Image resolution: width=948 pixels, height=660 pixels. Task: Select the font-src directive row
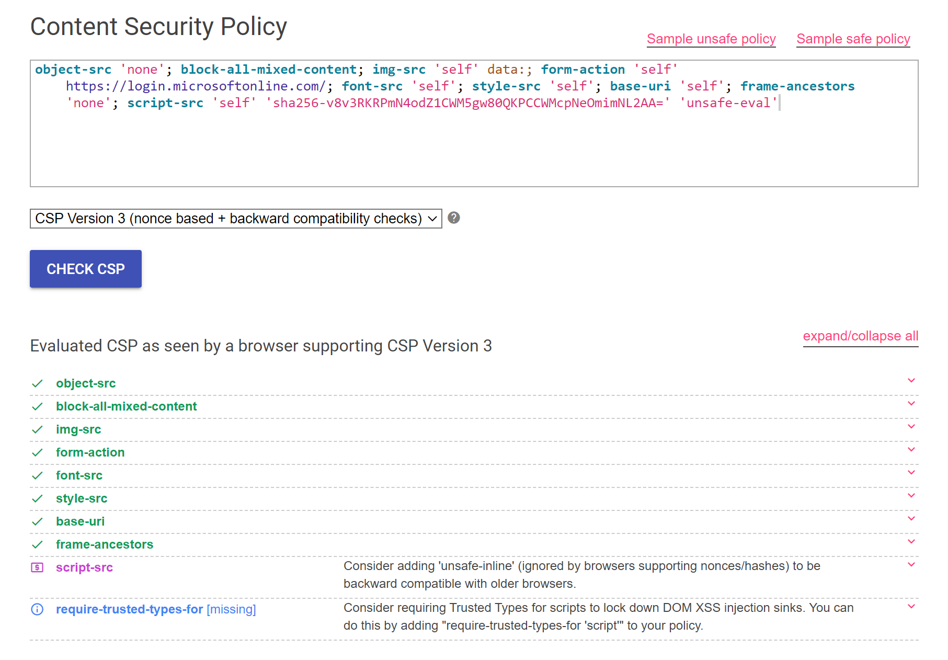tap(79, 475)
